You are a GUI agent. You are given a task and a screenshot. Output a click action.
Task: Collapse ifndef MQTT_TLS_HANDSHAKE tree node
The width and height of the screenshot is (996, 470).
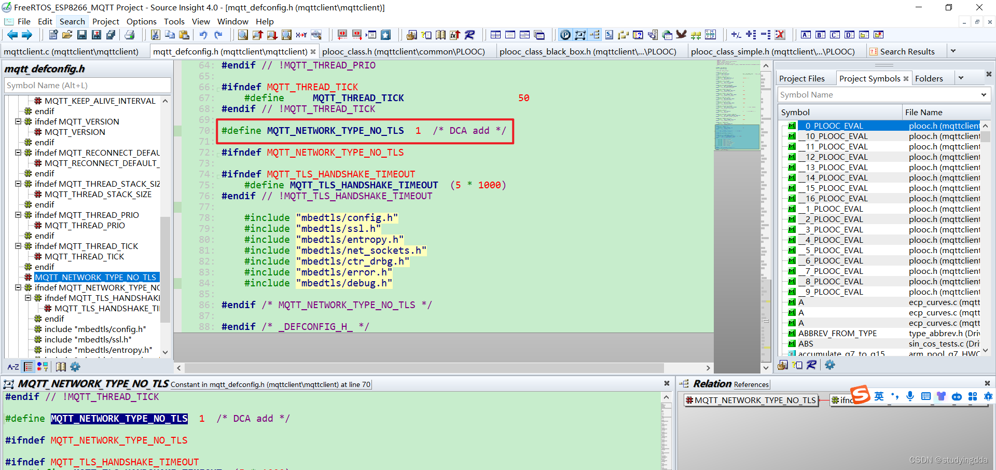pos(28,298)
